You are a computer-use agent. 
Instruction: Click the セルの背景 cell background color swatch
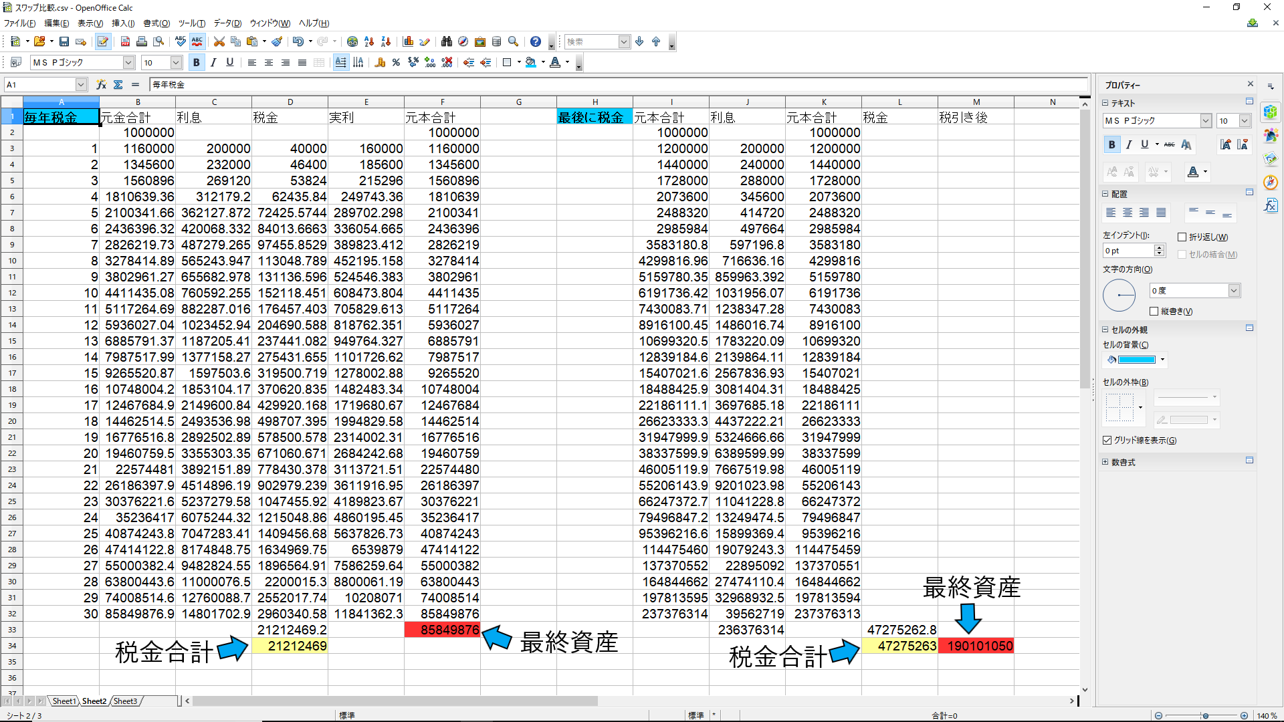point(1136,360)
